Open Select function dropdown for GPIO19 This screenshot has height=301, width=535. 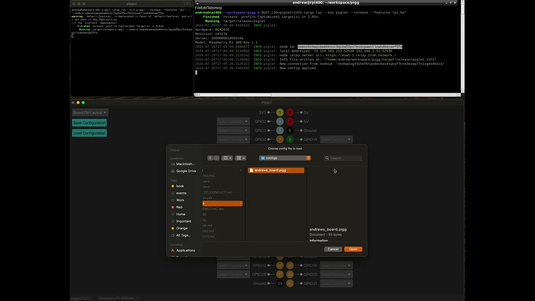coord(233,265)
